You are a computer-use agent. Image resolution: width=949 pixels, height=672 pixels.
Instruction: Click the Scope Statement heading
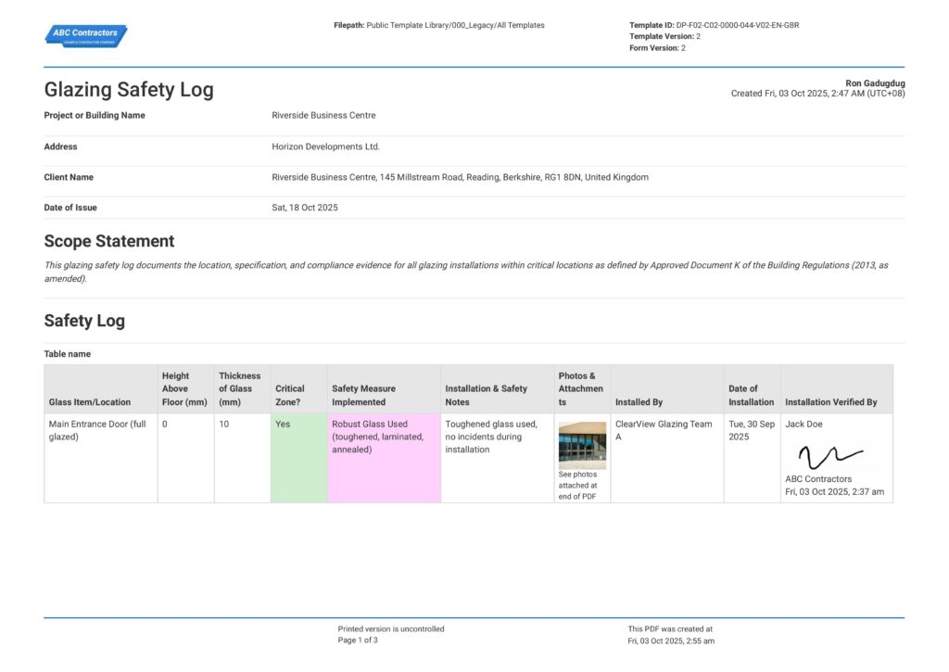point(108,240)
